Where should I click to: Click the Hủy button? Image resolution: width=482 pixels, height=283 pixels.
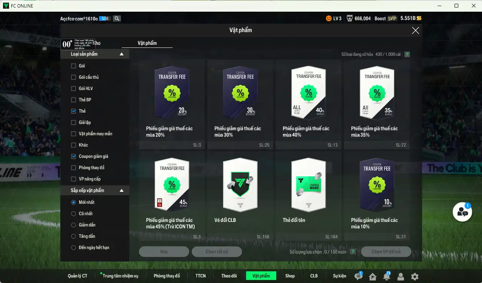pyautogui.click(x=164, y=252)
